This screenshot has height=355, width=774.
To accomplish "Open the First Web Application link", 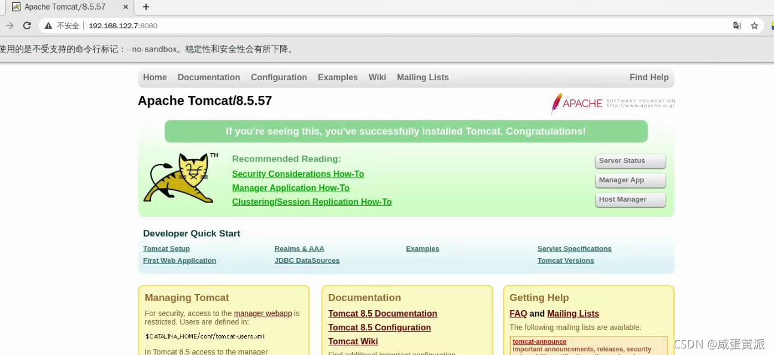I will 180,261.
